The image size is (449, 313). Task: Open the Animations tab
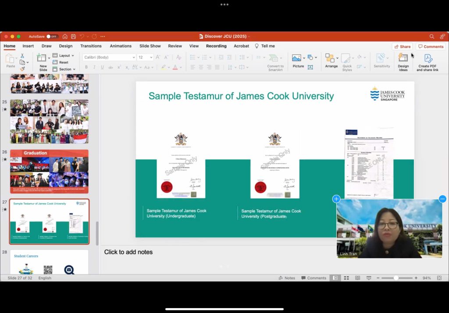(121, 46)
